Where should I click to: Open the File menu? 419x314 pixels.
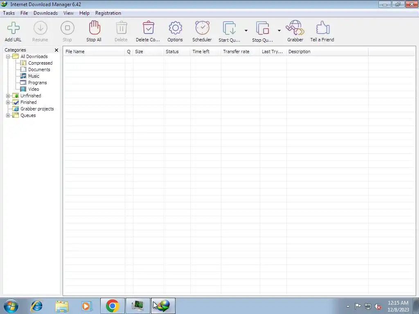[x=24, y=13]
